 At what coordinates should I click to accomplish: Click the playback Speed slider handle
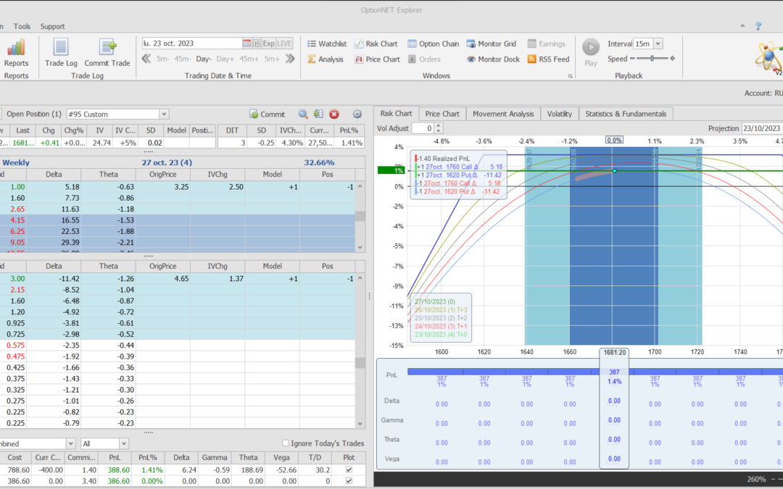click(x=653, y=59)
